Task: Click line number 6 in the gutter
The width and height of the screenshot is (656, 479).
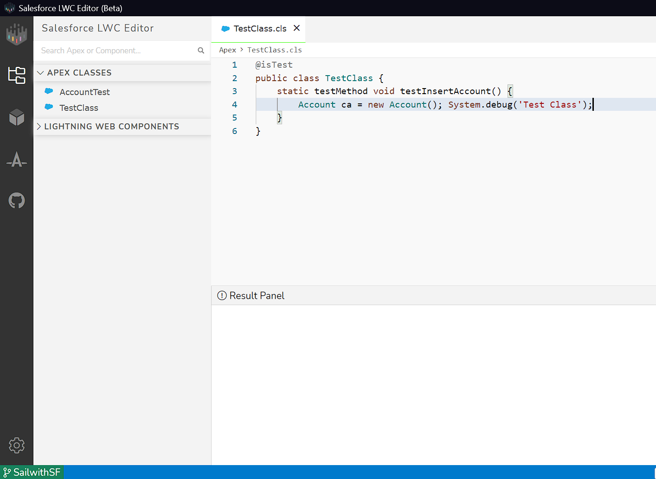Action: (x=235, y=131)
